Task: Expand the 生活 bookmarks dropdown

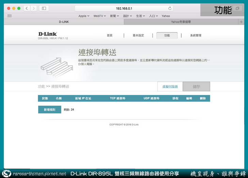Action: tap(140, 16)
